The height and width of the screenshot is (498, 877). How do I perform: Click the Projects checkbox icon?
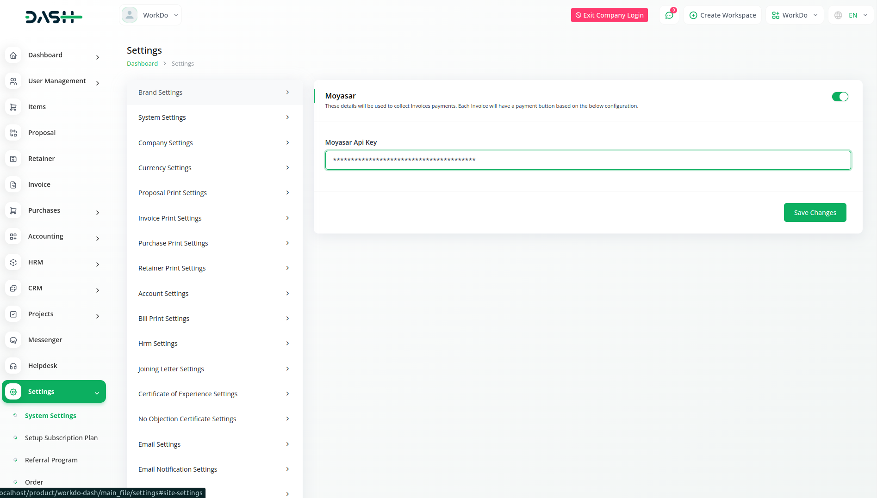point(13,314)
